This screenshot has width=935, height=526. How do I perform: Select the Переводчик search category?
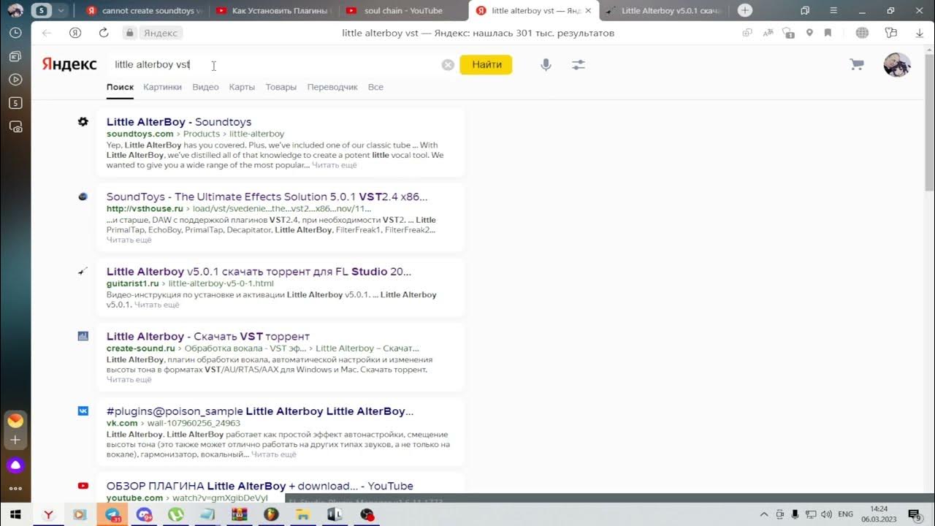pyautogui.click(x=332, y=87)
